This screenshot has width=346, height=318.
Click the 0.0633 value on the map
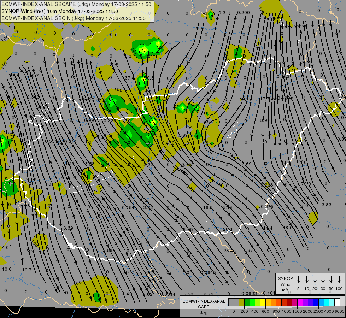(249, 293)
